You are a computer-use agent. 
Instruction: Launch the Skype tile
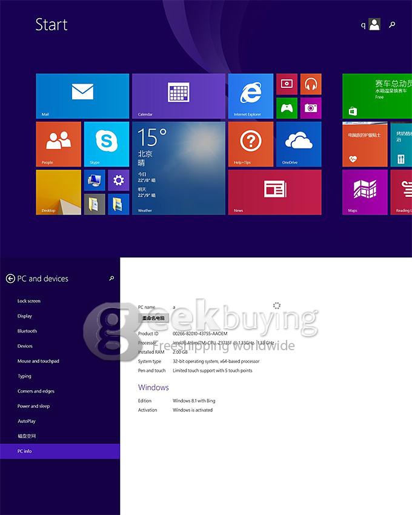(x=107, y=144)
